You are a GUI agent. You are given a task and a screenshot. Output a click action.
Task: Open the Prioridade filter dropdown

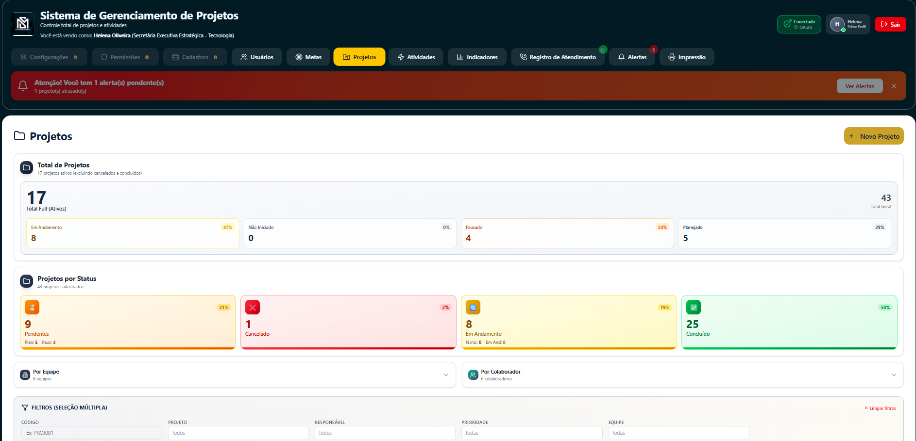[532, 433]
